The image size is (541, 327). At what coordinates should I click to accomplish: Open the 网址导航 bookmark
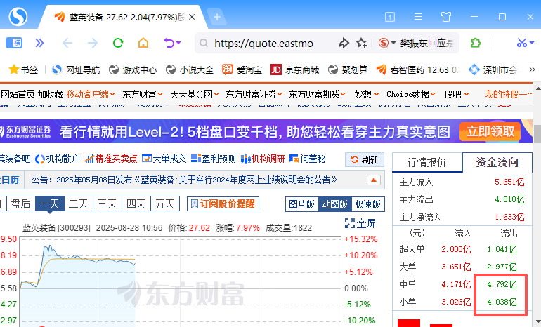[x=76, y=70]
